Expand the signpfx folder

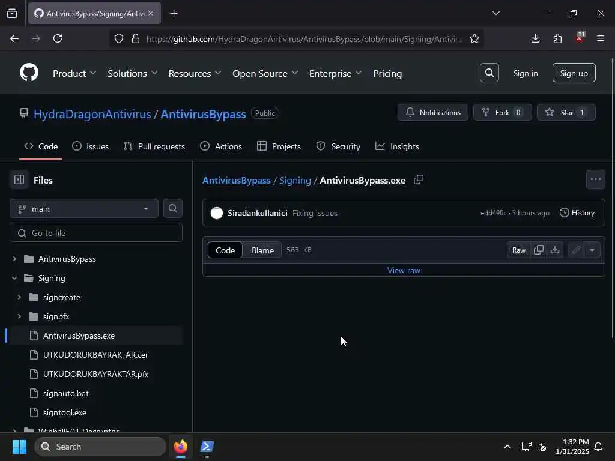click(x=19, y=316)
